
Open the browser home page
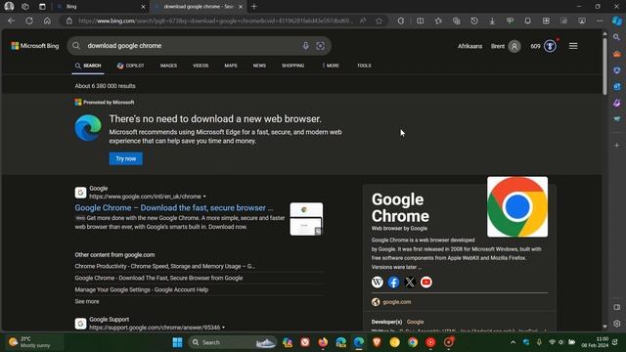click(x=47, y=21)
